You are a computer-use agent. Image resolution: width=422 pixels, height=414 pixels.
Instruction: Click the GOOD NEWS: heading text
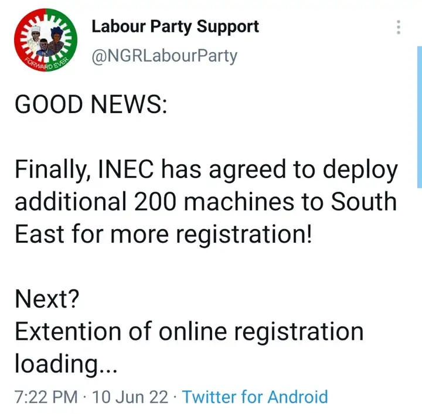tap(90, 106)
